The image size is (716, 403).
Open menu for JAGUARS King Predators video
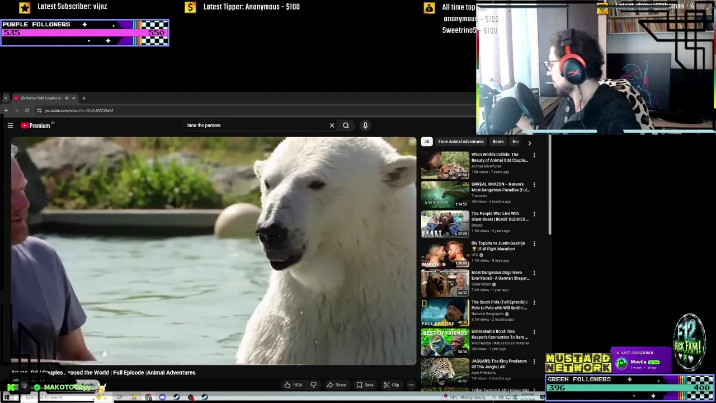tap(534, 362)
